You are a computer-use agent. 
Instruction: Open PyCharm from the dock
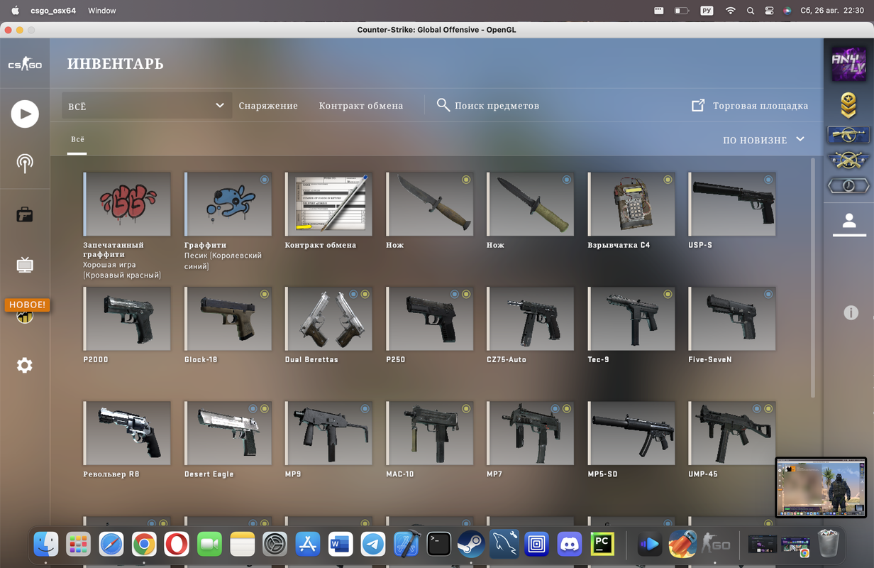pos(602,545)
